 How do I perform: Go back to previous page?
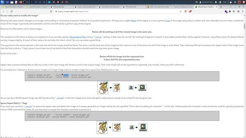coord(3,11)
